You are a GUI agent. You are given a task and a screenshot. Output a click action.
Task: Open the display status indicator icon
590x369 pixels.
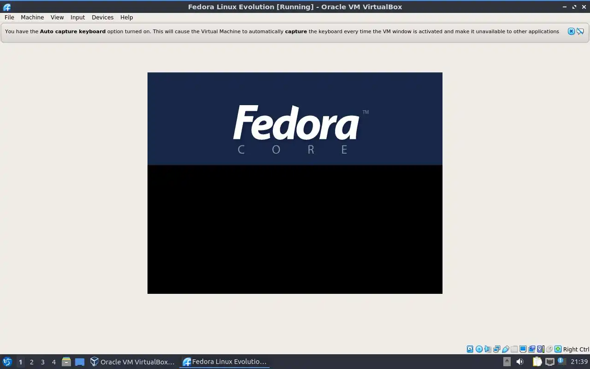[523, 349]
